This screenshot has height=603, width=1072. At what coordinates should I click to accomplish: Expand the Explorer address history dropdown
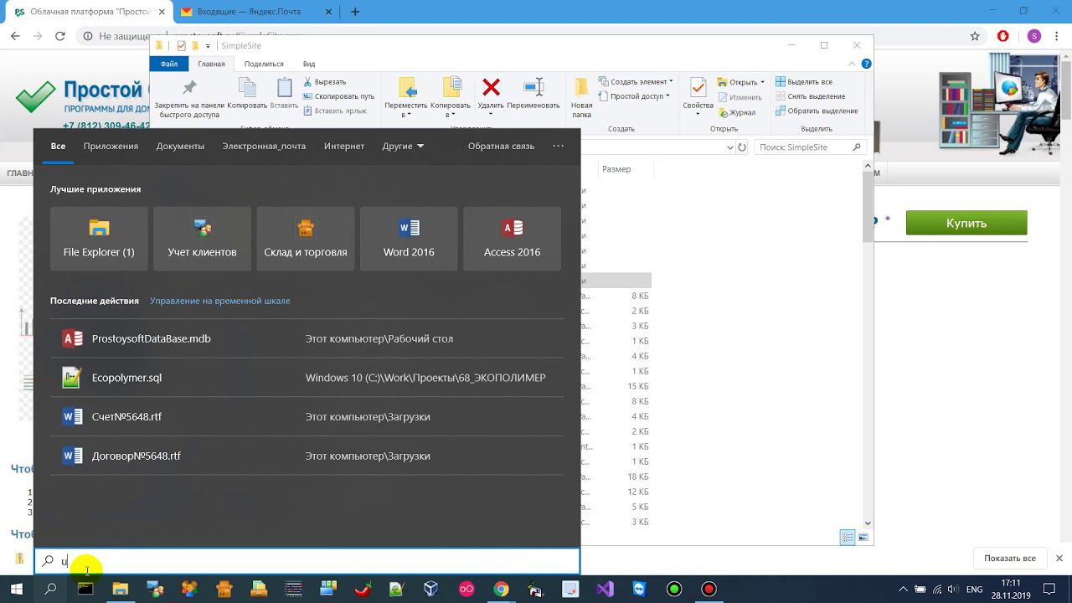pyautogui.click(x=729, y=147)
